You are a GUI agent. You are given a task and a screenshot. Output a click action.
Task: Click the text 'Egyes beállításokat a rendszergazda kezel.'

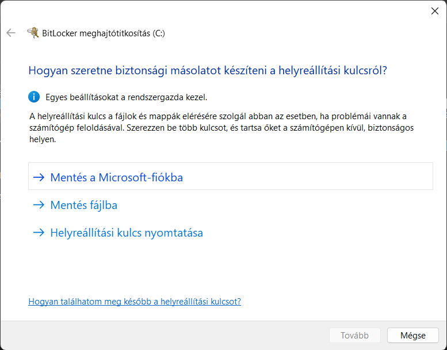point(127,97)
